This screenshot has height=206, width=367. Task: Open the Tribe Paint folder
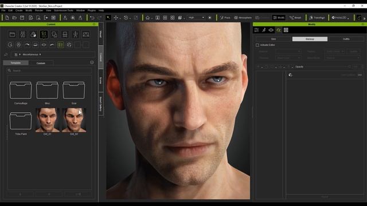pos(21,121)
